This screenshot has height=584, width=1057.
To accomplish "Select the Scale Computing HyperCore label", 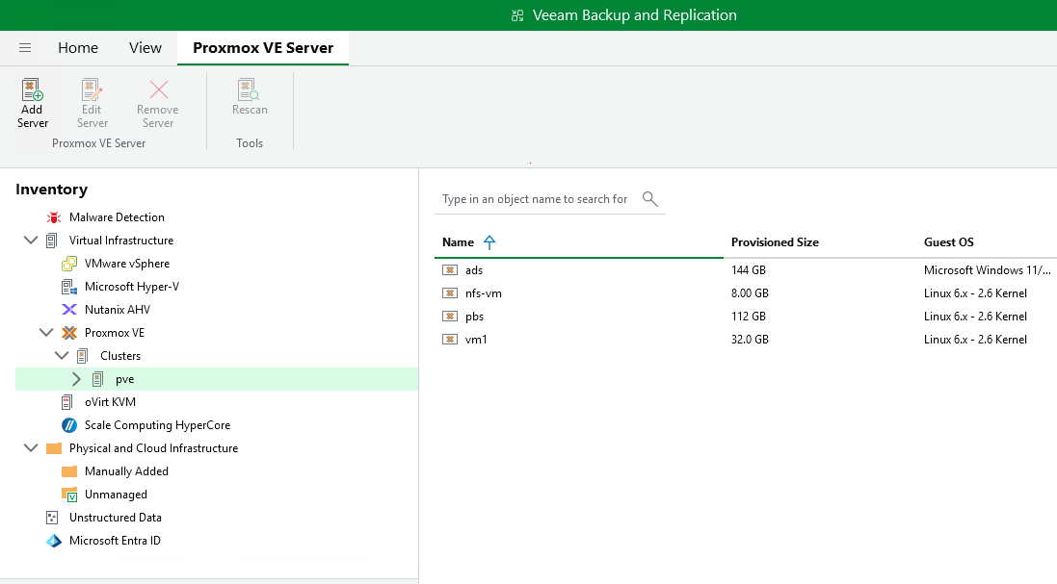I will [158, 425].
